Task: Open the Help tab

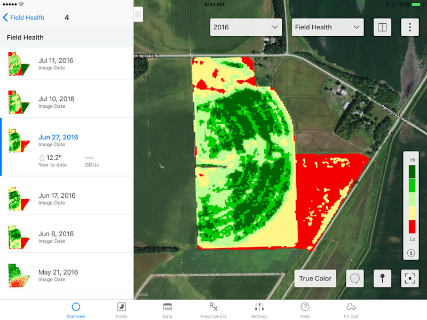Action: pyautogui.click(x=305, y=310)
